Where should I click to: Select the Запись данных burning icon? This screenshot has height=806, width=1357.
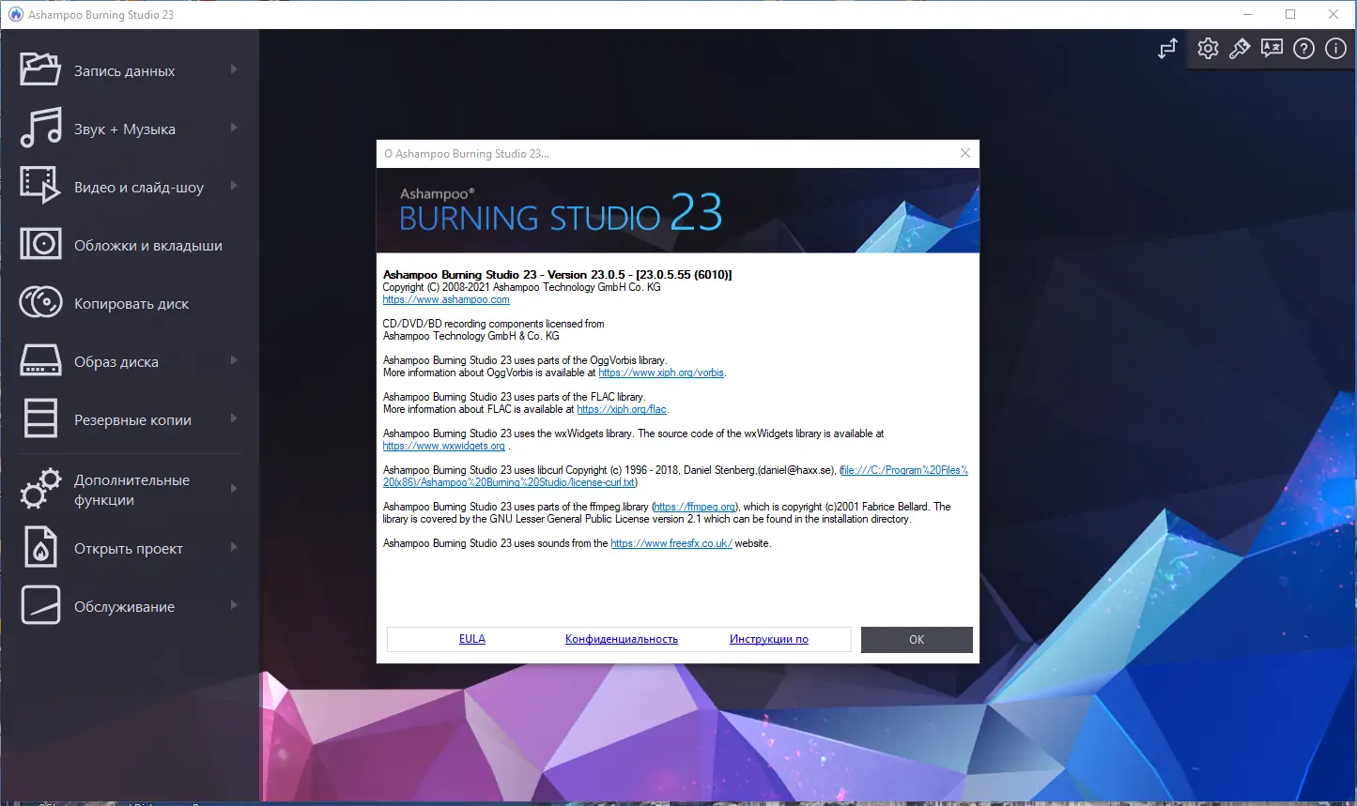point(39,69)
